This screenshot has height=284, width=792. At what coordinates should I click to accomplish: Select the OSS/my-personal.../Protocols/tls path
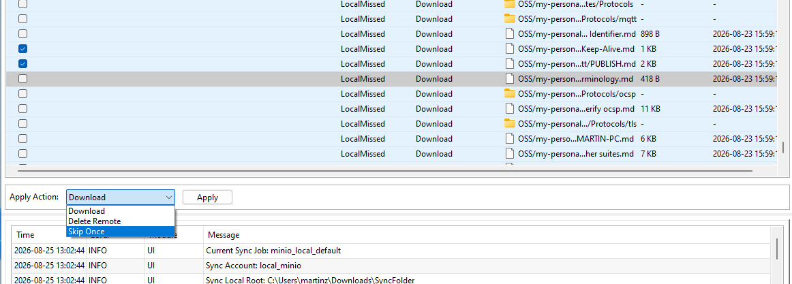pyautogui.click(x=577, y=123)
